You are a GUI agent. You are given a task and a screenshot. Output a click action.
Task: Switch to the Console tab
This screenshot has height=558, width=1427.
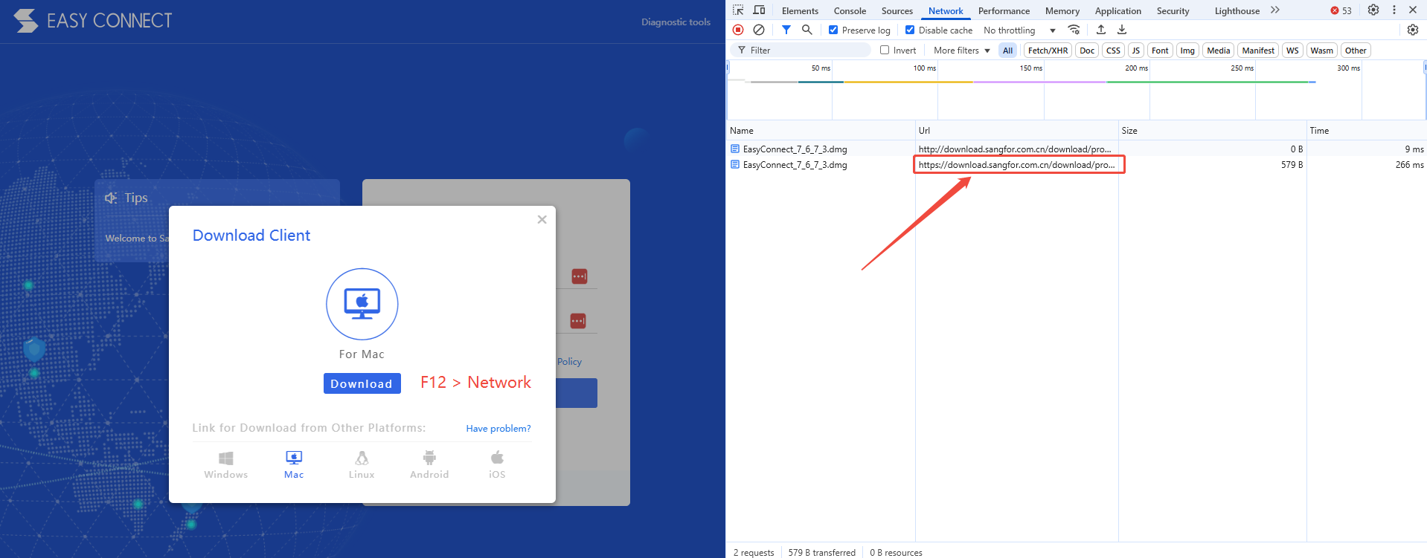click(x=850, y=10)
